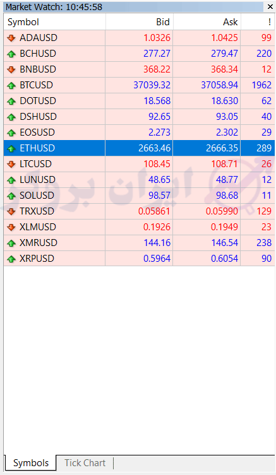Screen dimensions: 276x475
Task: Click the Market Watch title bar
Action: click(133, 7)
